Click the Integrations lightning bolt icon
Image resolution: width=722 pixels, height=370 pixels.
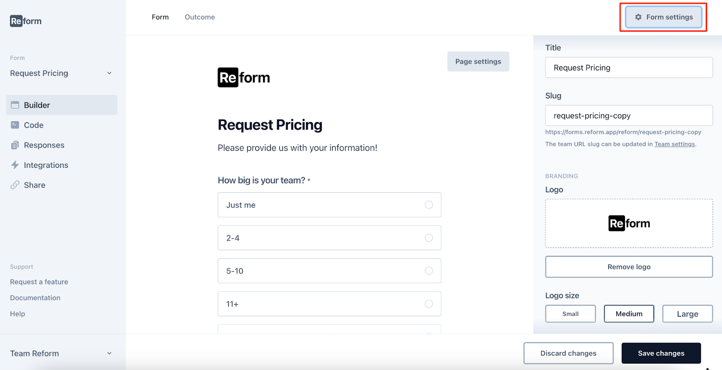click(x=15, y=165)
